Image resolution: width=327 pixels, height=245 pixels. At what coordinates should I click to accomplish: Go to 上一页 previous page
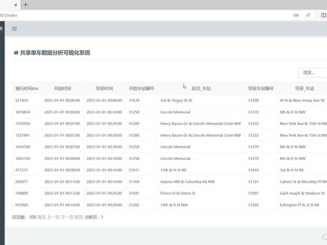pos(54,217)
